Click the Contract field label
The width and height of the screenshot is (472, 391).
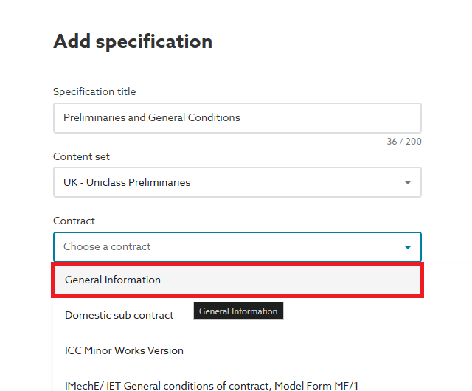(74, 221)
